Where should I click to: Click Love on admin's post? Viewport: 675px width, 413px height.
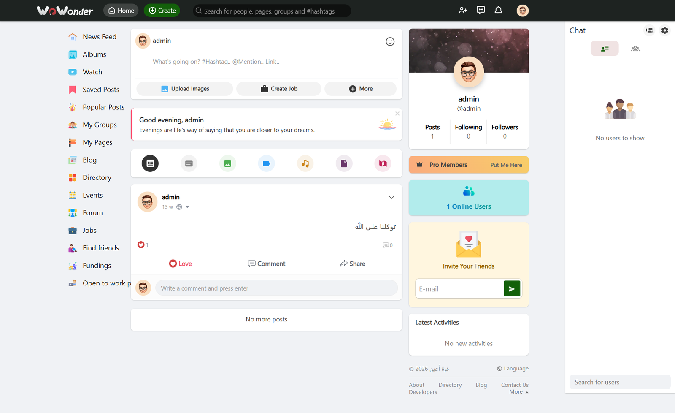click(x=181, y=264)
